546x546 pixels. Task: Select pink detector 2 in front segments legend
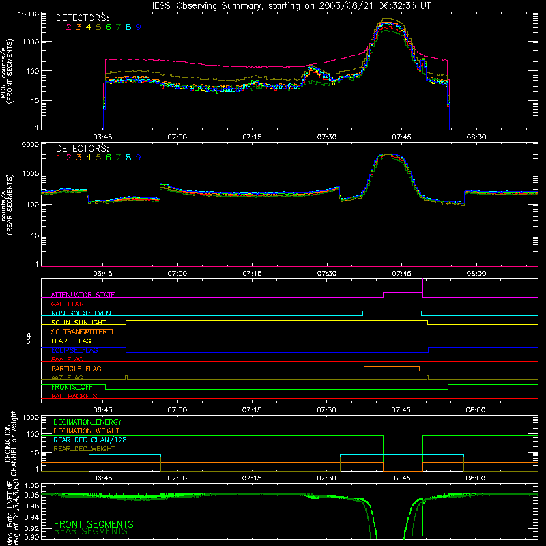click(x=69, y=27)
